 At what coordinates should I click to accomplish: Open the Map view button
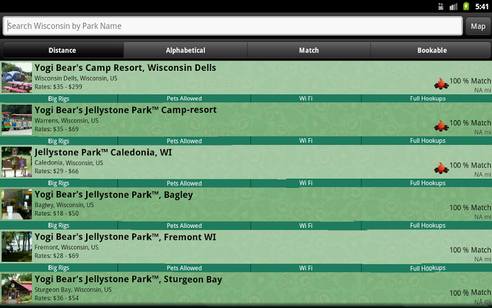(x=478, y=26)
